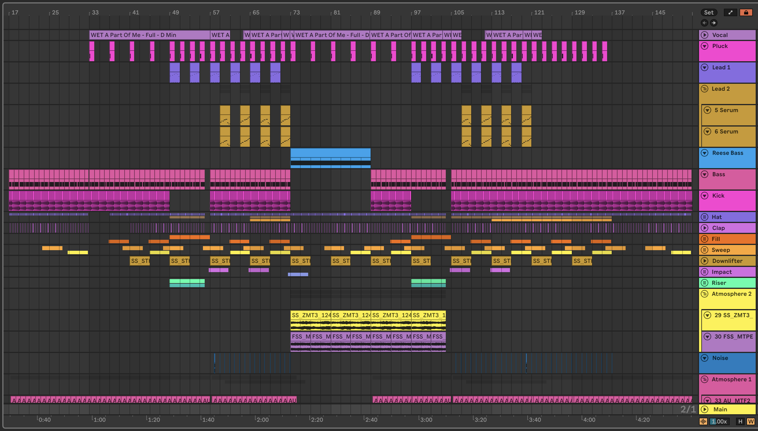The image size is (758, 431).
Task: Click bar 17 on the beat ruler
Action: 14,12
